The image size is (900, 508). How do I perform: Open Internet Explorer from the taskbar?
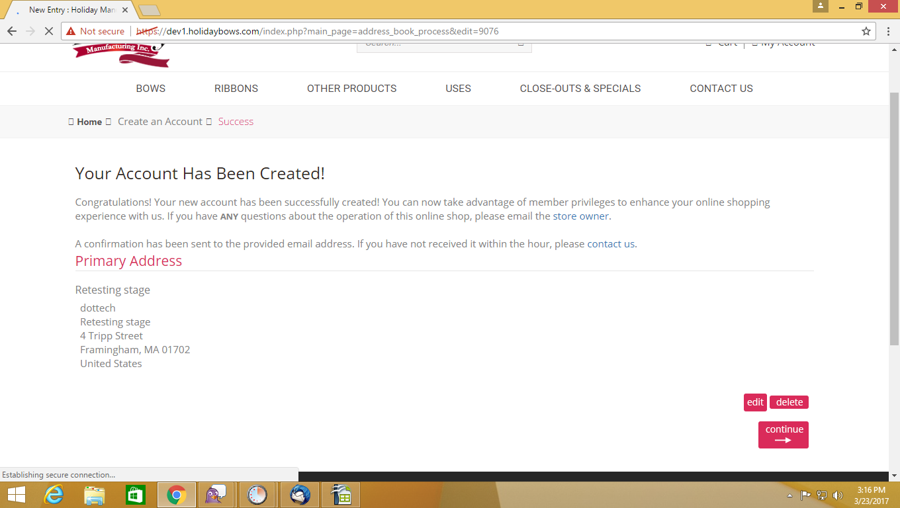(54, 495)
